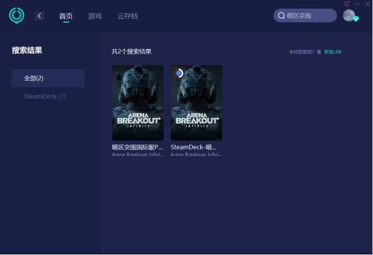Click the 共2个搜索结果 count text
This screenshot has width=373, height=255.
(x=131, y=52)
